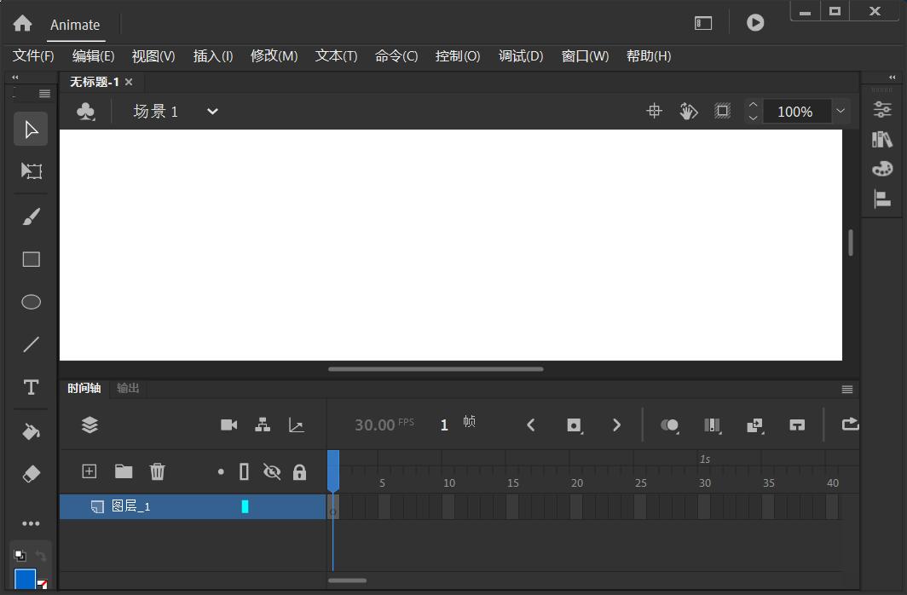The height and width of the screenshot is (595, 907).
Task: Delete the selected layer with trash icon
Action: click(157, 471)
